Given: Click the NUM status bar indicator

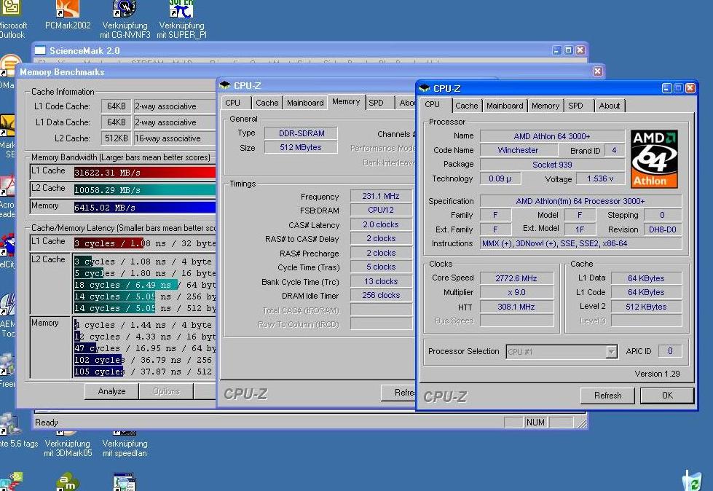Looking at the screenshot, I should point(535,423).
